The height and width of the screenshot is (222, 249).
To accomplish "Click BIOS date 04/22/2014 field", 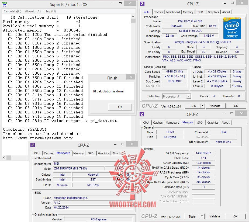I will pos(93,207).
